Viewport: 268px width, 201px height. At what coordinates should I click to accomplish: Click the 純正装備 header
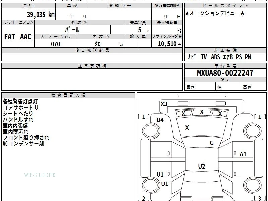coord(225,50)
